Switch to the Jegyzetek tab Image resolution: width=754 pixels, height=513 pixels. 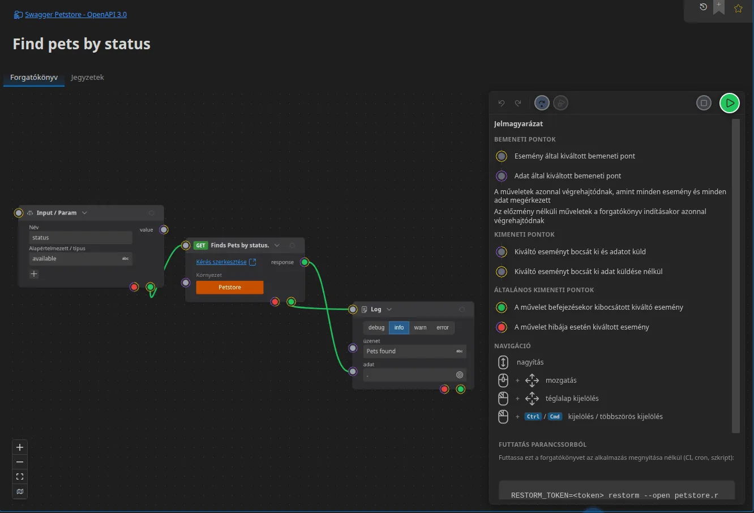point(87,78)
